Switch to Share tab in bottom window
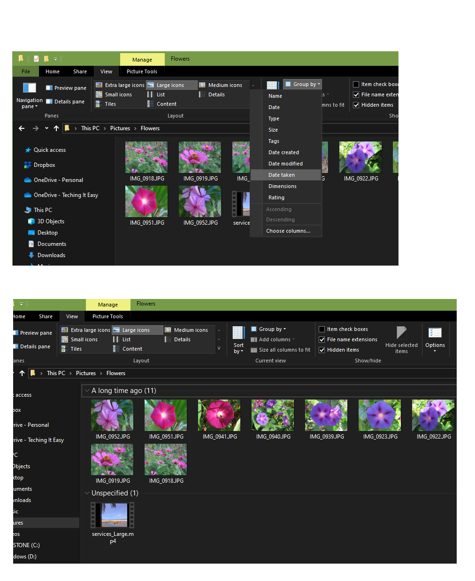 [x=46, y=316]
